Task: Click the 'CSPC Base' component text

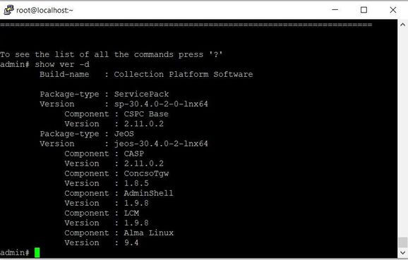Action: tap(146, 114)
